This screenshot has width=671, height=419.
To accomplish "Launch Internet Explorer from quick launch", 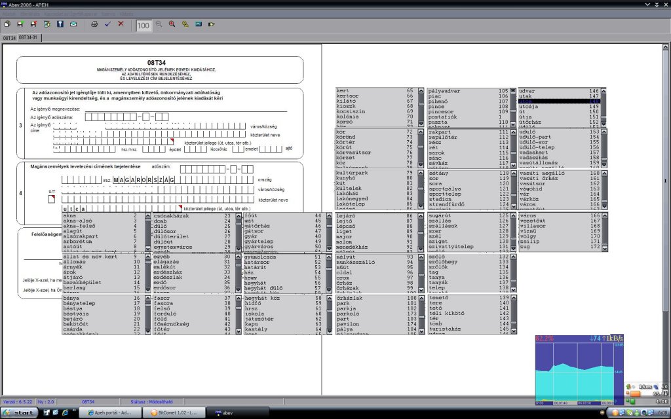I will click(x=65, y=412).
